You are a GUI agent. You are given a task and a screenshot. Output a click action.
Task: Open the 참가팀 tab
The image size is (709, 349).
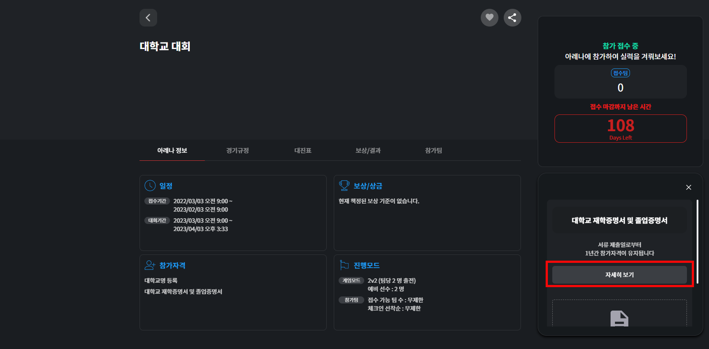tap(433, 151)
